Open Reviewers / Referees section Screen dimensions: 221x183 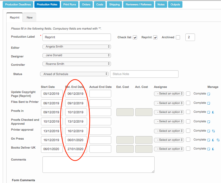tap(138, 4)
